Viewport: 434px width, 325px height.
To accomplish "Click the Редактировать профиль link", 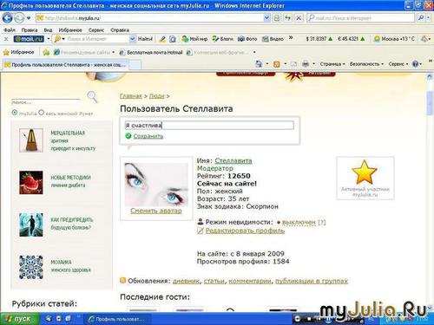I will pos(245,231).
